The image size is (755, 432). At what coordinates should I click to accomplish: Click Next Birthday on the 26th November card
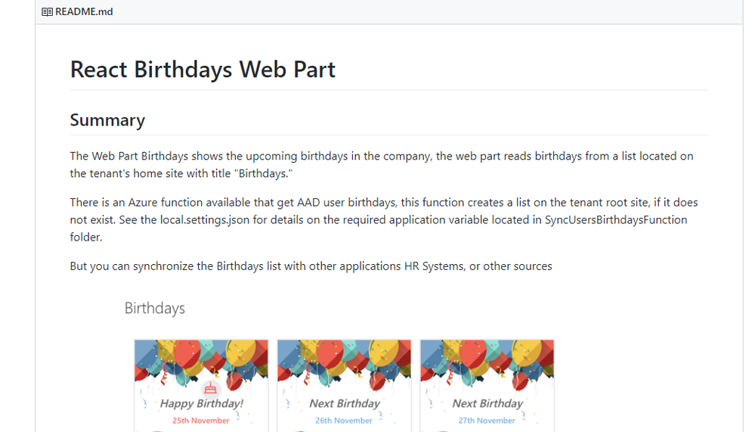point(344,404)
